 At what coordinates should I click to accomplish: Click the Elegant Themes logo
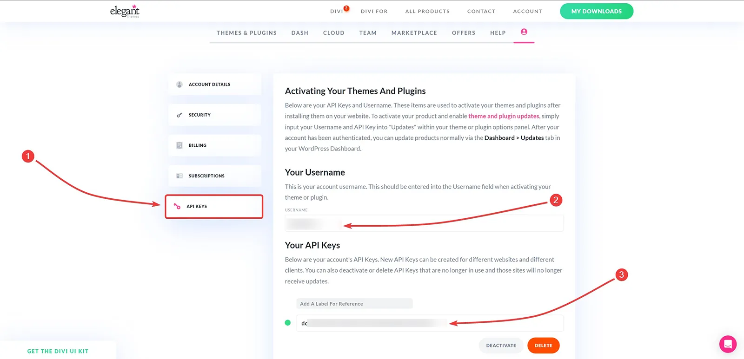125,11
